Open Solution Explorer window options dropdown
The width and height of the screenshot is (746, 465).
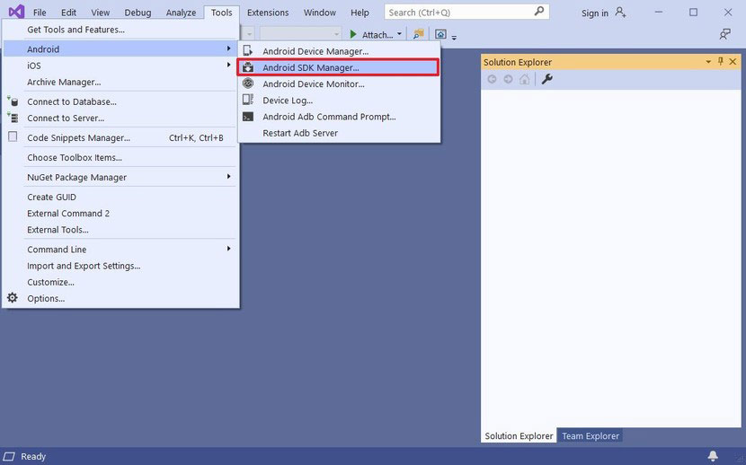707,62
